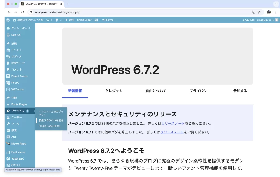
Task: Click the PostX icon in sidebar
Action: (x=8, y=83)
